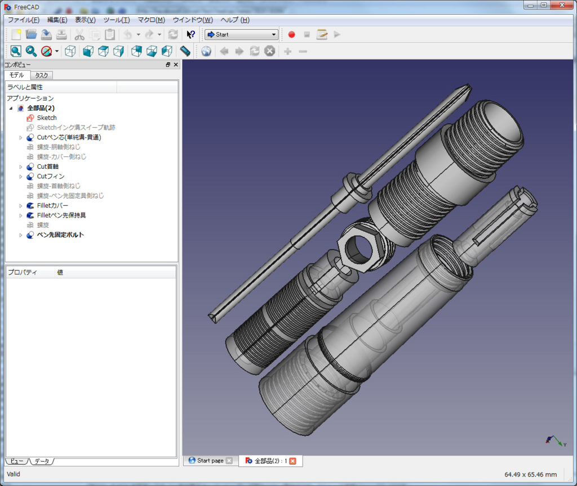Click the Refresh recompute icon

point(173,34)
